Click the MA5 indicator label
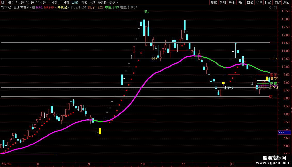Image resolution: width=292 pixels, height=167 pixels. pyautogui.click(x=40, y=8)
